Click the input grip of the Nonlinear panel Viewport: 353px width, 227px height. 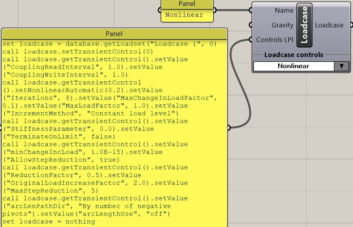click(160, 10)
